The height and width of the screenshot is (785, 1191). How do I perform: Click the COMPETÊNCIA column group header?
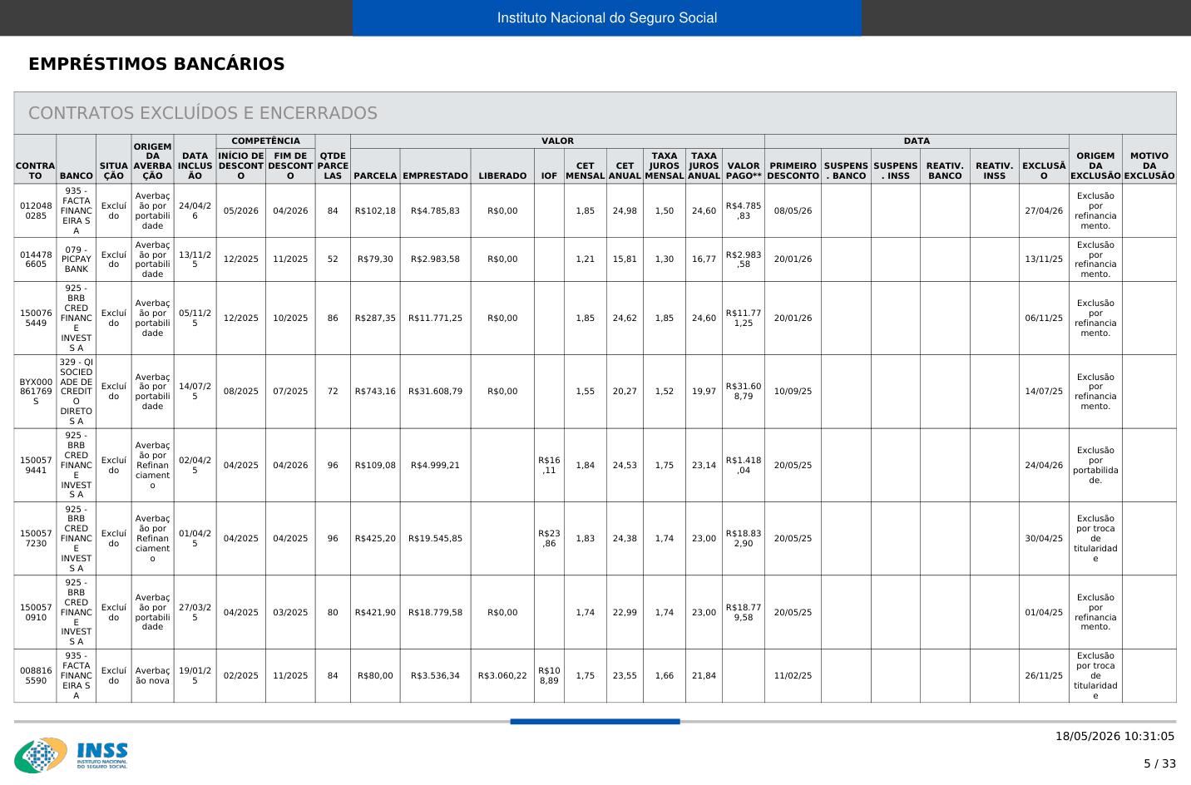click(x=265, y=141)
